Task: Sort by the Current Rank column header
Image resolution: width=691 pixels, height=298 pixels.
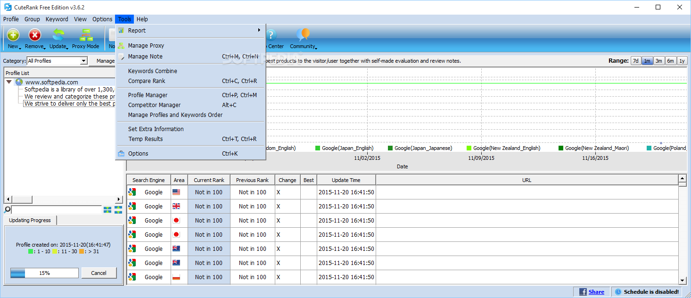Action: pyautogui.click(x=209, y=180)
